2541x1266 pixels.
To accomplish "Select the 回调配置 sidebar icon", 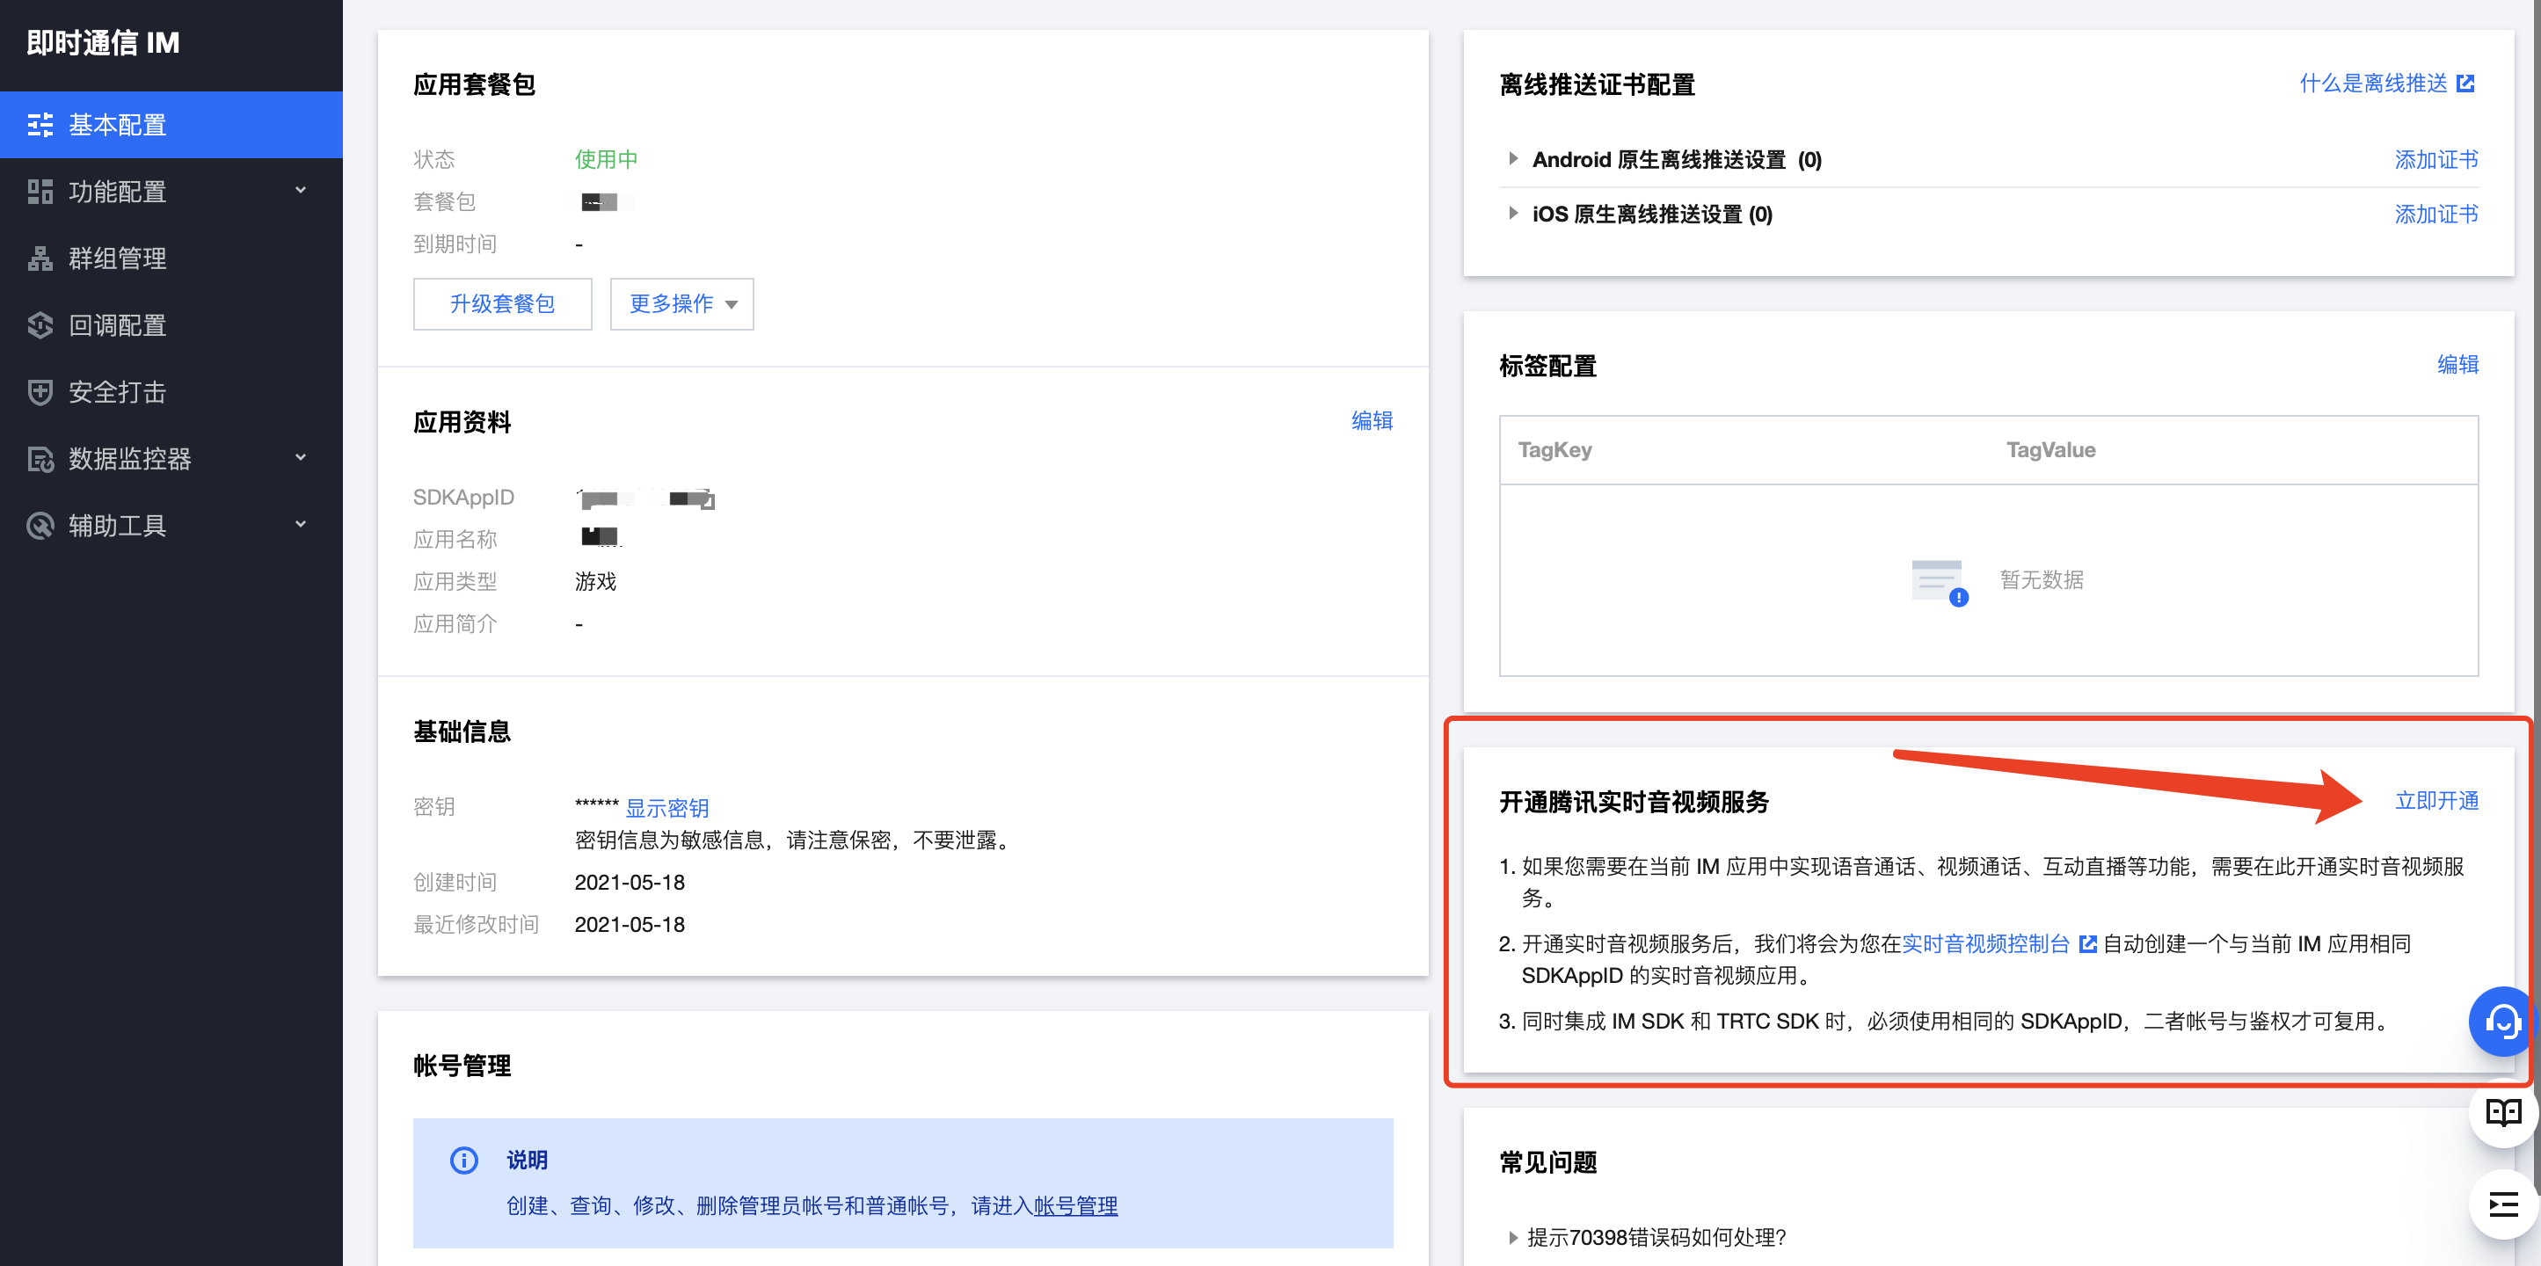I will (40, 325).
